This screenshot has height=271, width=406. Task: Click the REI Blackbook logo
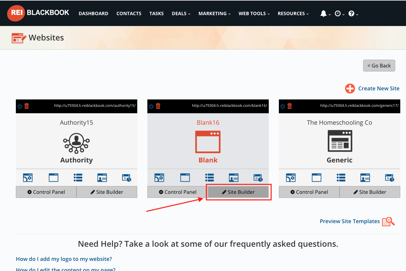click(38, 13)
